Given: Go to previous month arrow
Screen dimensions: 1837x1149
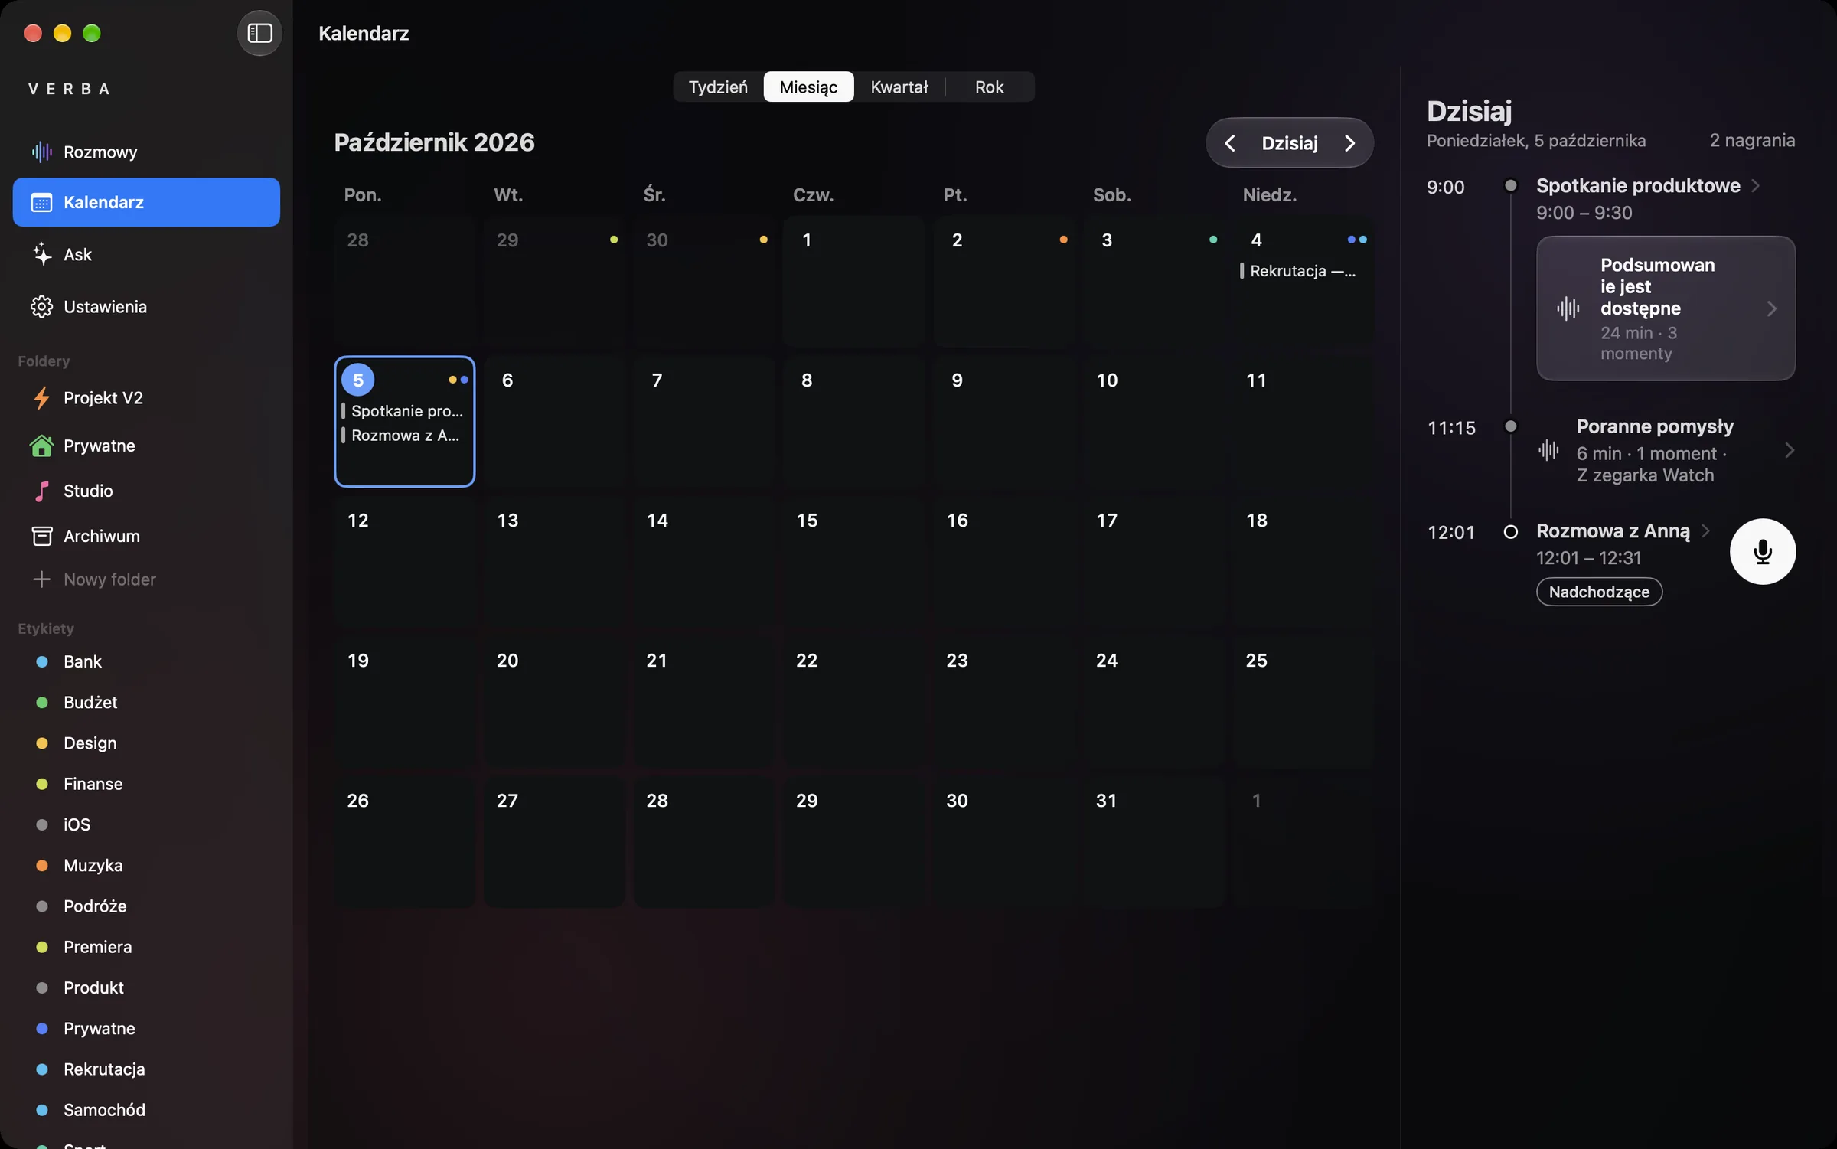Looking at the screenshot, I should click(1229, 143).
